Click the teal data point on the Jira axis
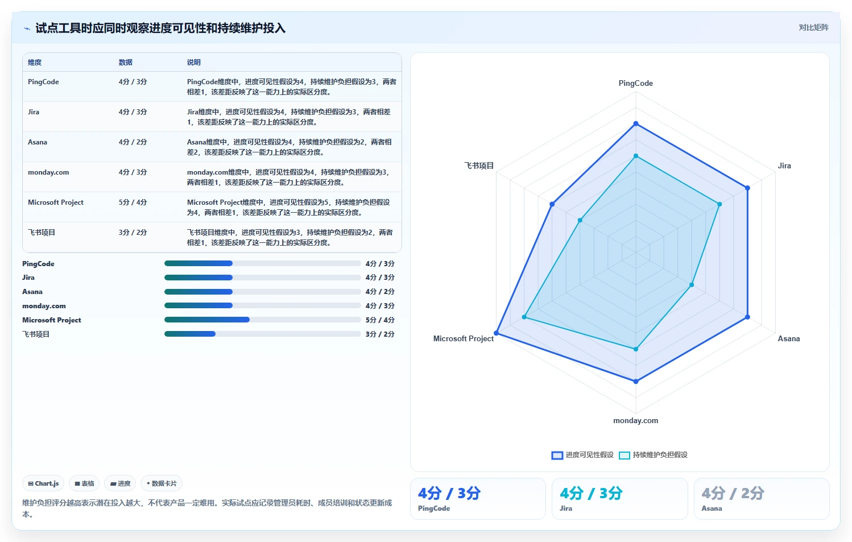Image resolution: width=852 pixels, height=542 pixels. (x=719, y=204)
